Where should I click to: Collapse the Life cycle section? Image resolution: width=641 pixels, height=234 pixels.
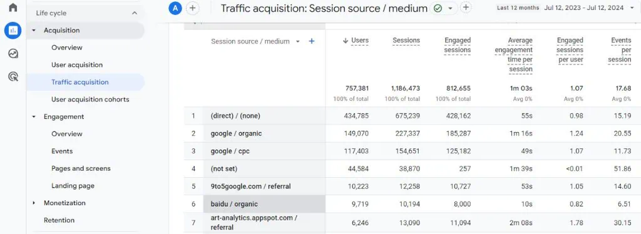[x=135, y=13]
